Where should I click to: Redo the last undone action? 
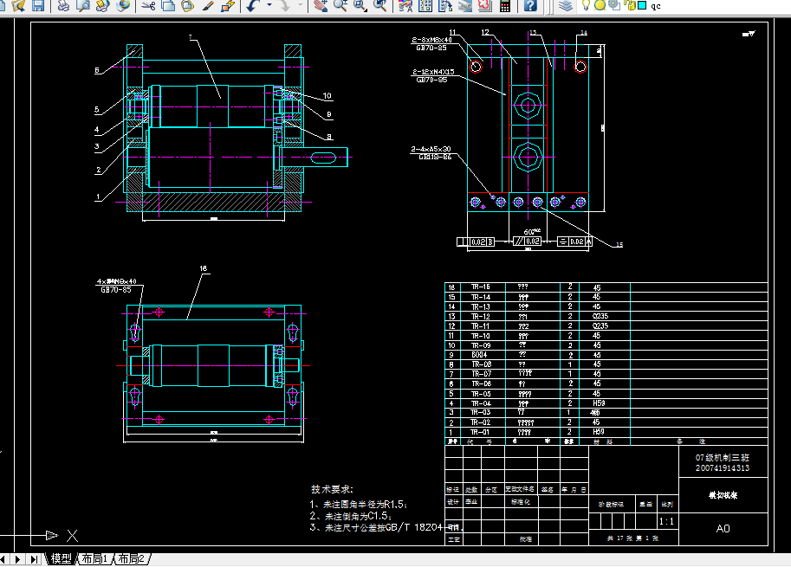[285, 5]
